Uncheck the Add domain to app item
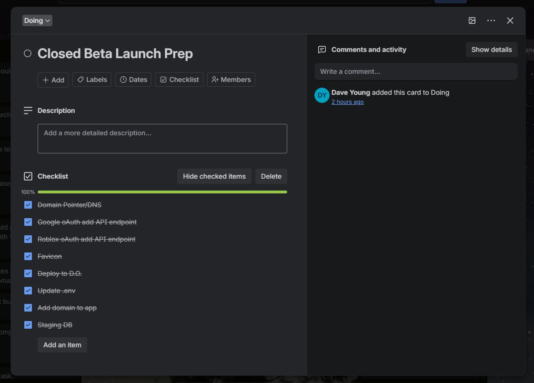 pyautogui.click(x=28, y=308)
